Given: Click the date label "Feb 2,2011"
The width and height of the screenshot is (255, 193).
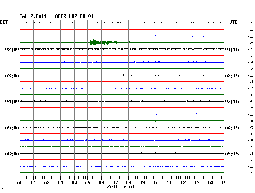Looking at the screenshot, I should pyautogui.click(x=33, y=16).
